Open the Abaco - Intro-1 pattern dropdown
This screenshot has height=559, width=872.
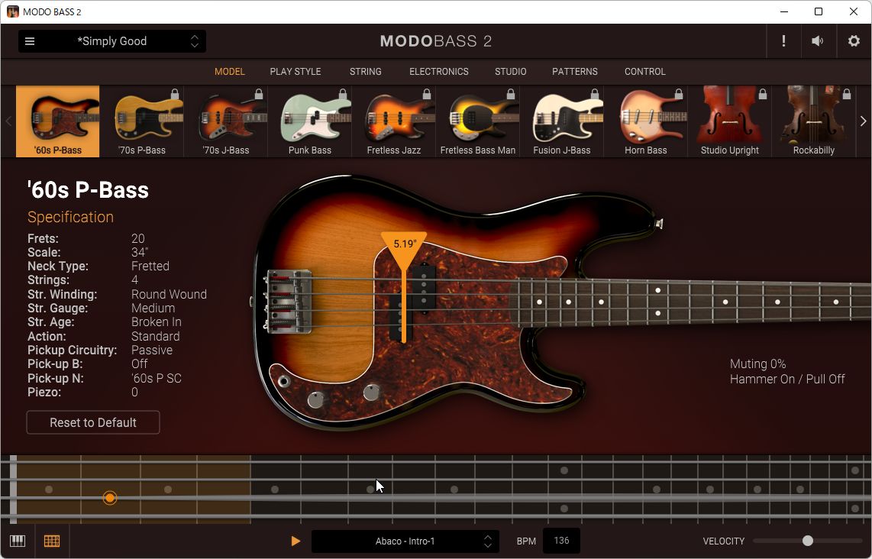tap(405, 541)
